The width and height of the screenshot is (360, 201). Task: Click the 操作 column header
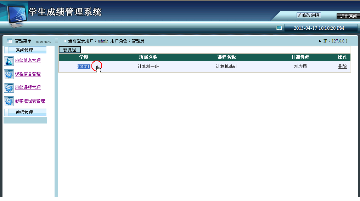point(342,57)
